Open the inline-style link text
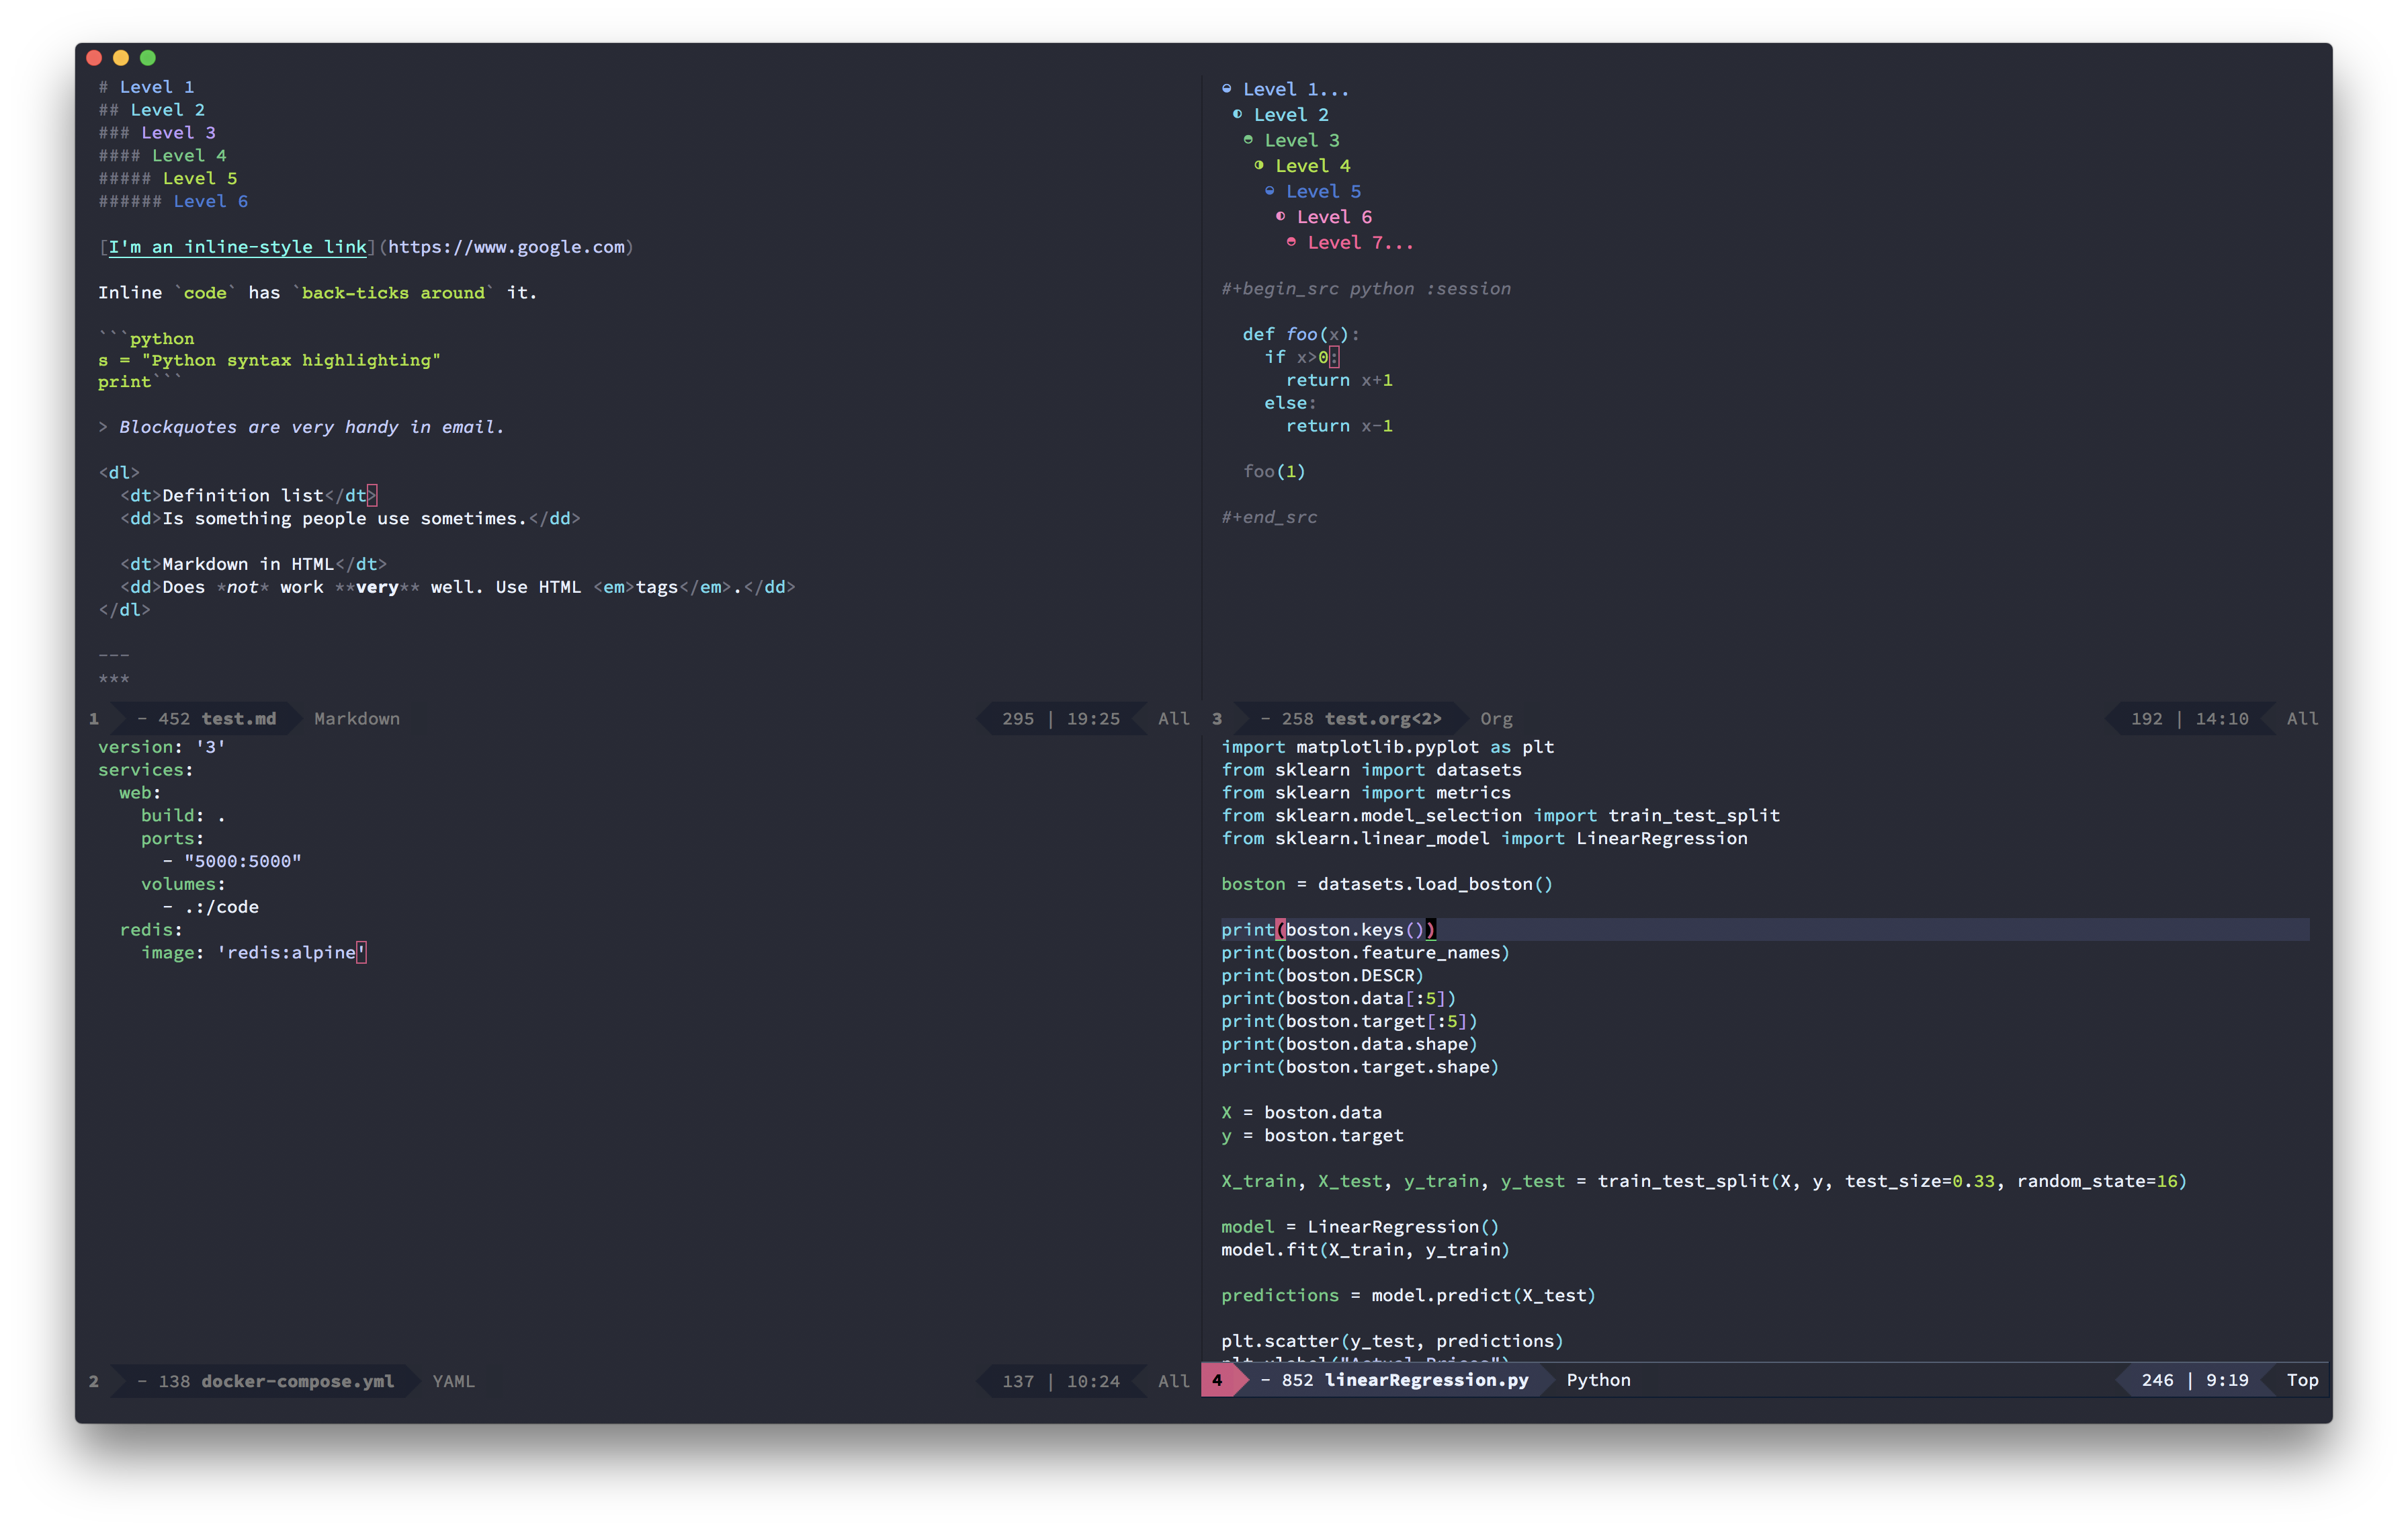 (x=237, y=247)
